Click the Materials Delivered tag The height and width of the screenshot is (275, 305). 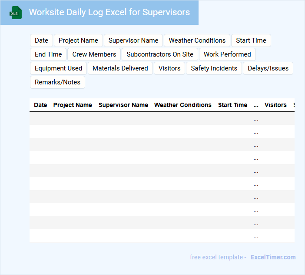point(120,68)
